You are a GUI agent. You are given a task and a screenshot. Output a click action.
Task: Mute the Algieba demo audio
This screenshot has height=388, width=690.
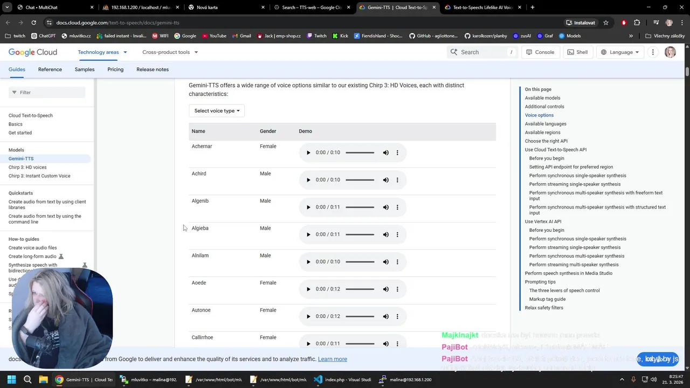tap(386, 234)
